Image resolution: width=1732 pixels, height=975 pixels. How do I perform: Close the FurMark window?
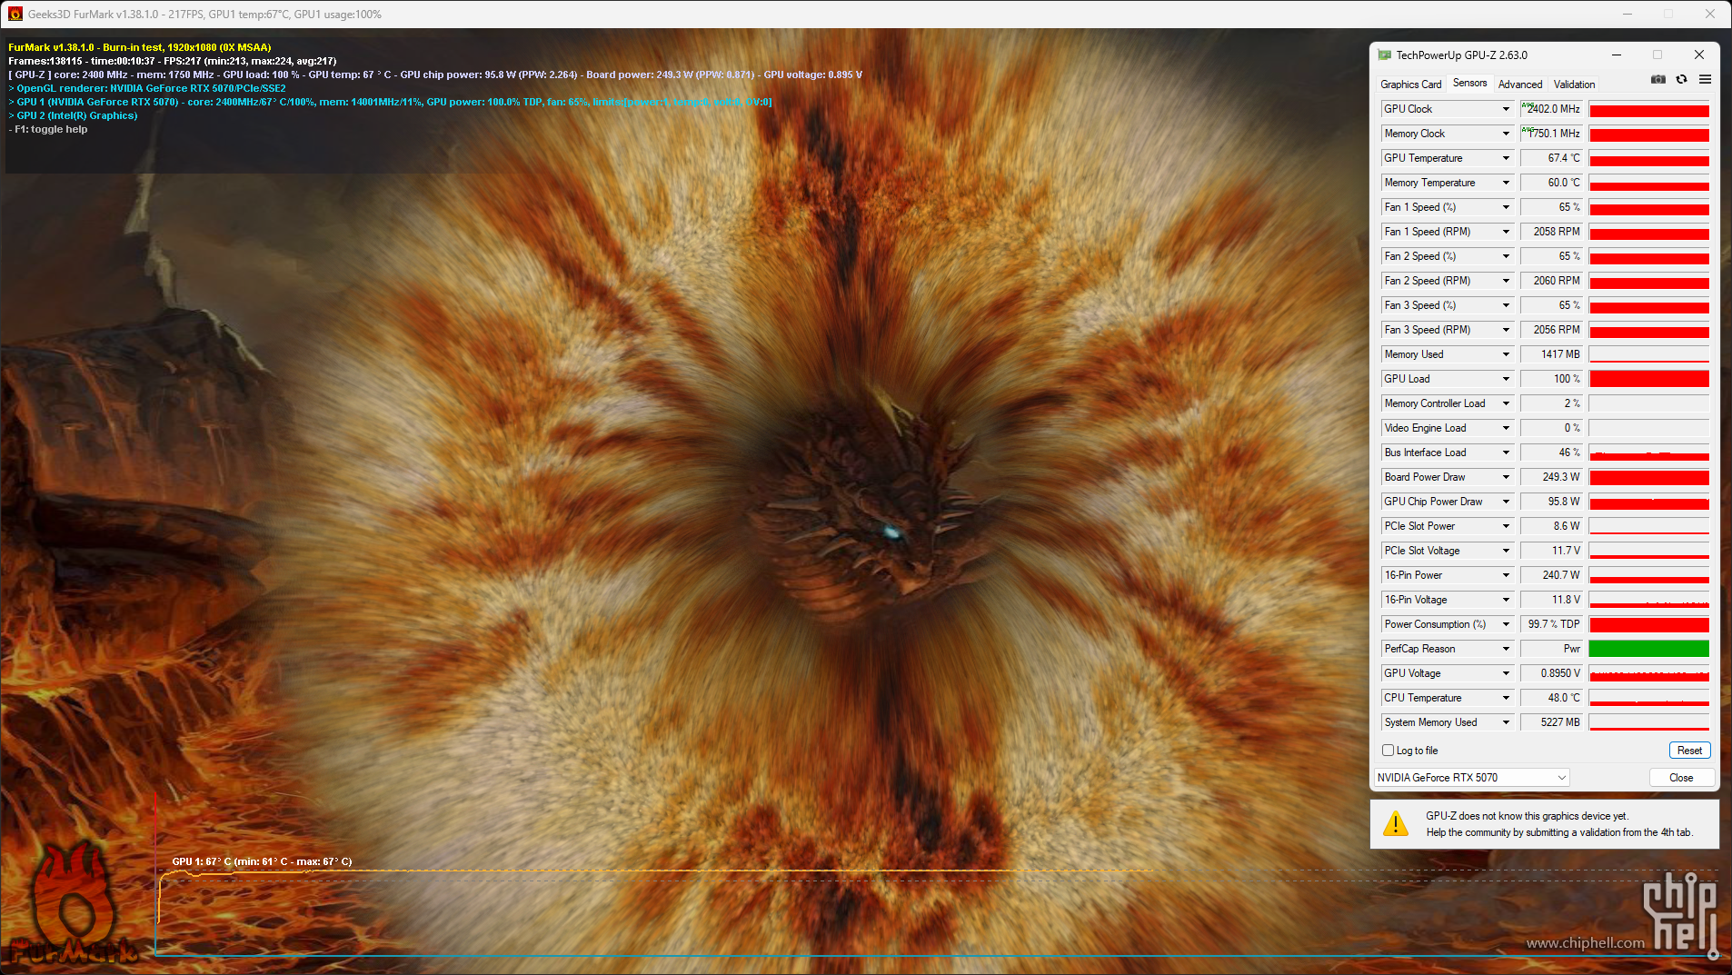[1710, 14]
